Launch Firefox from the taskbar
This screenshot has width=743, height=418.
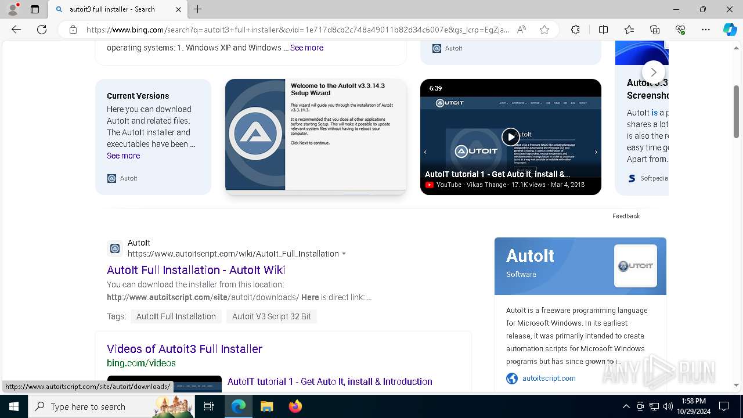tap(295, 406)
